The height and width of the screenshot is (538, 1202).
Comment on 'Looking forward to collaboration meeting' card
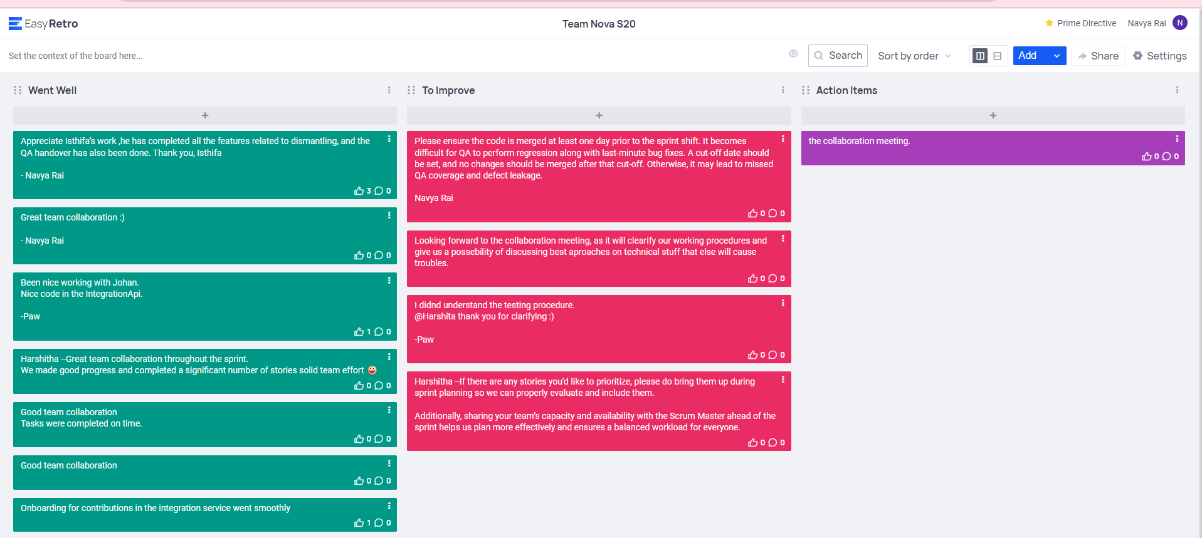772,279
